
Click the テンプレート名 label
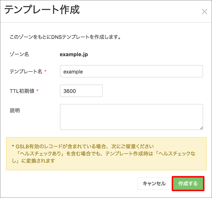click(26, 71)
